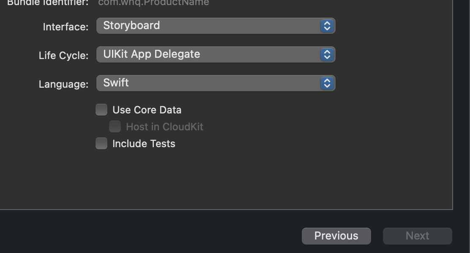Click the up-down arrows on Interface selector
The image size is (470, 253).
[327, 26]
